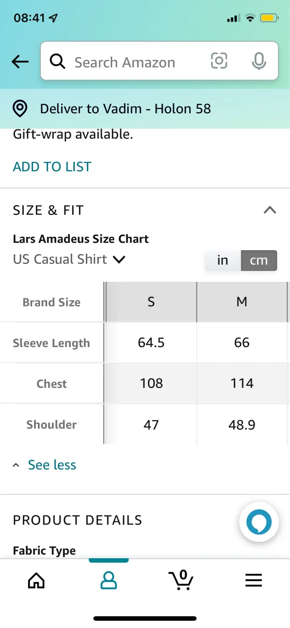Image resolution: width=290 pixels, height=628 pixels.
Task: Open the Alexa assistant button
Action: 259,522
